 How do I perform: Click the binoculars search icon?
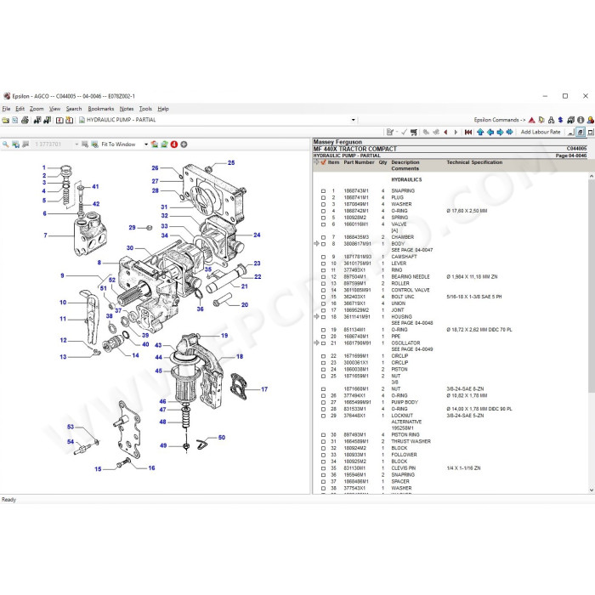tap(37, 120)
